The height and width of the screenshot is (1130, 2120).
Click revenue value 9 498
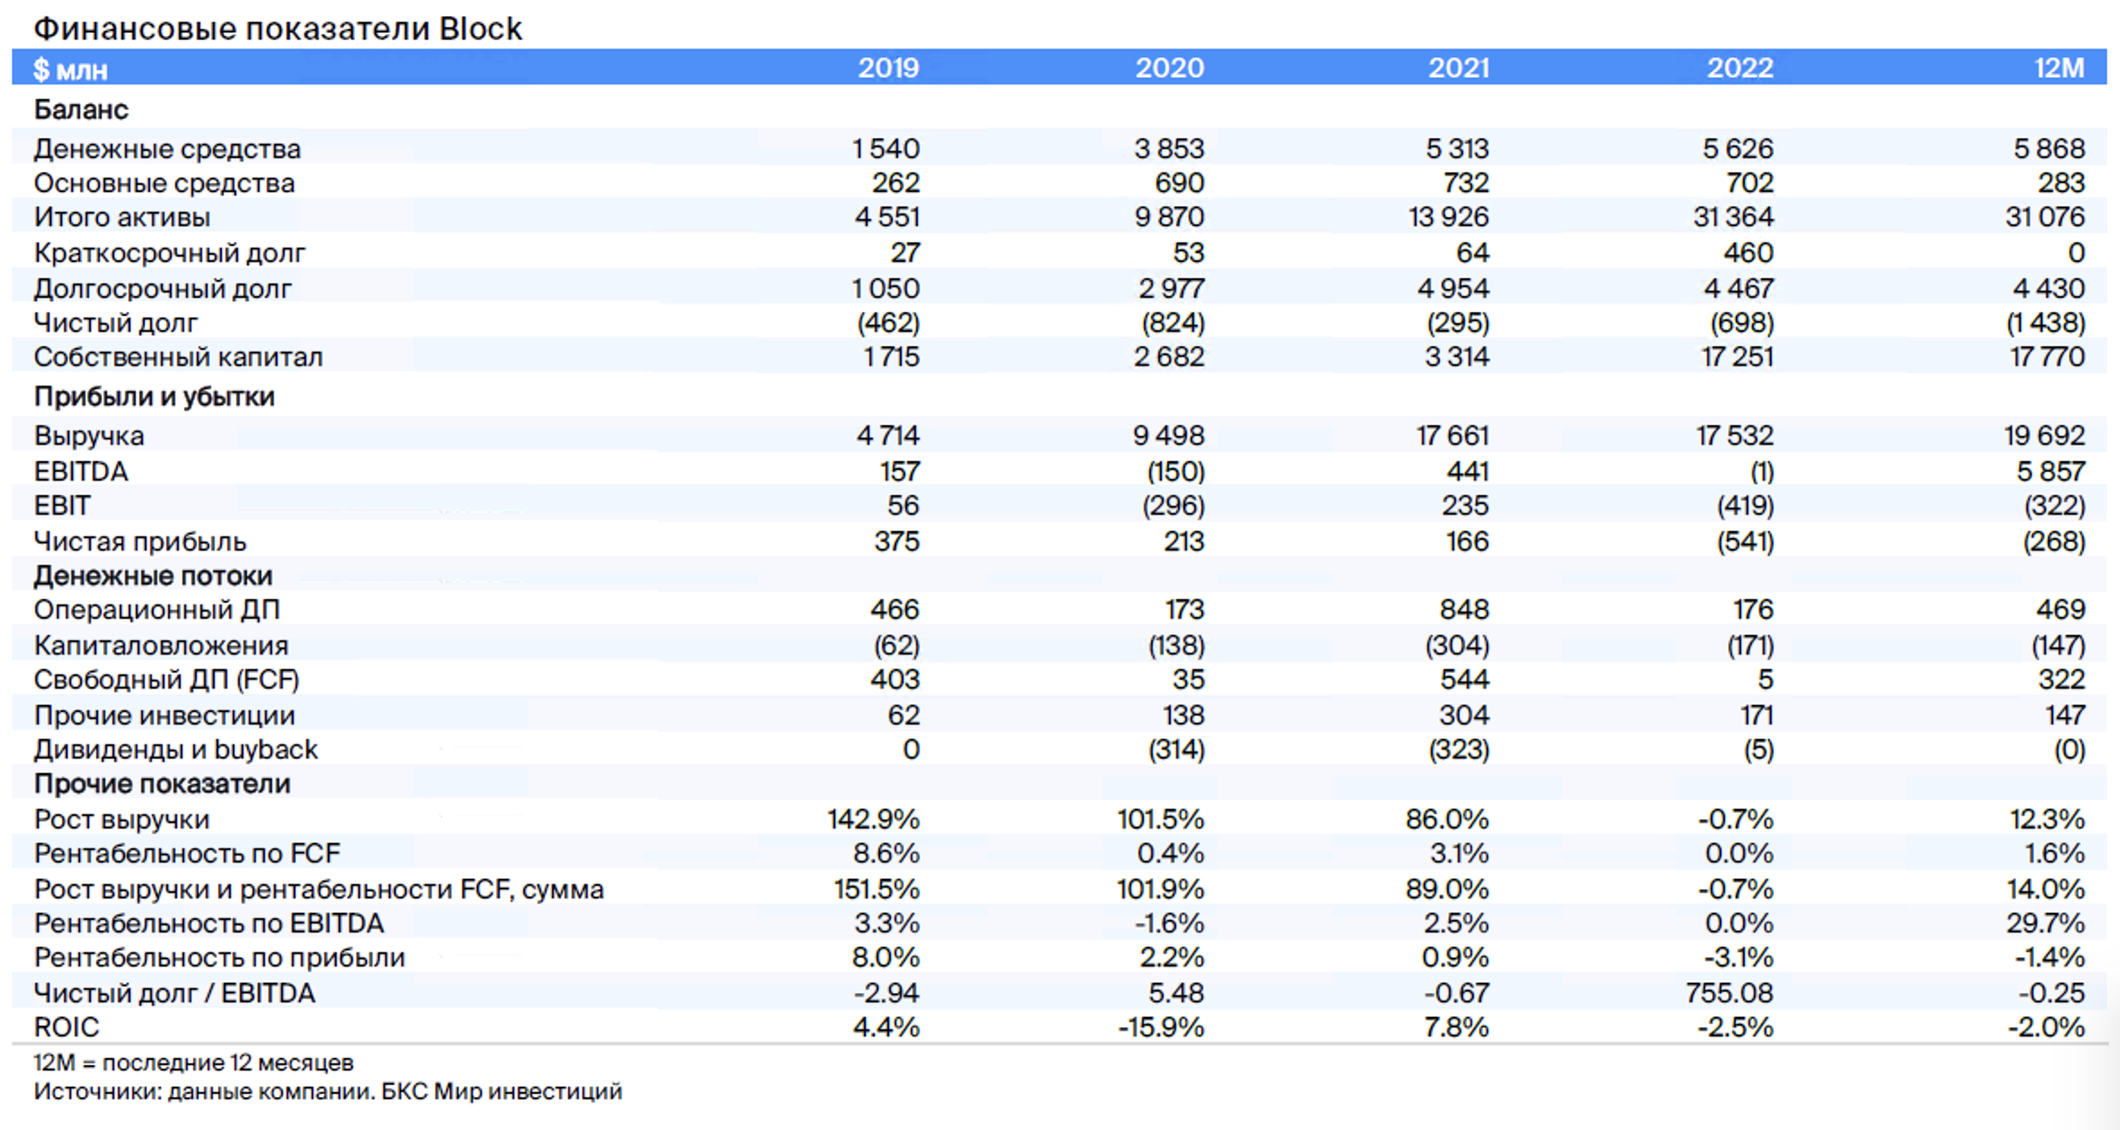point(1168,436)
